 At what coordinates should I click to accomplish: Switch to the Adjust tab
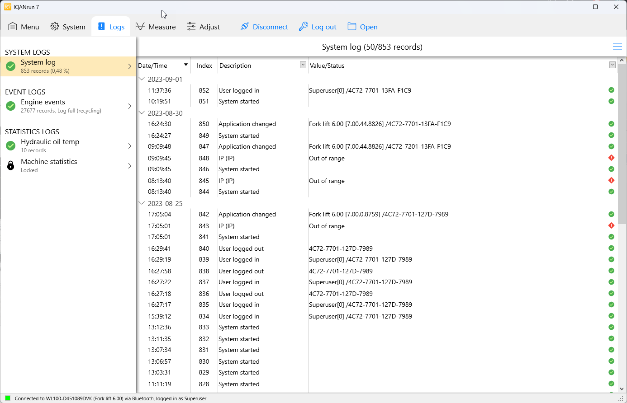204,27
